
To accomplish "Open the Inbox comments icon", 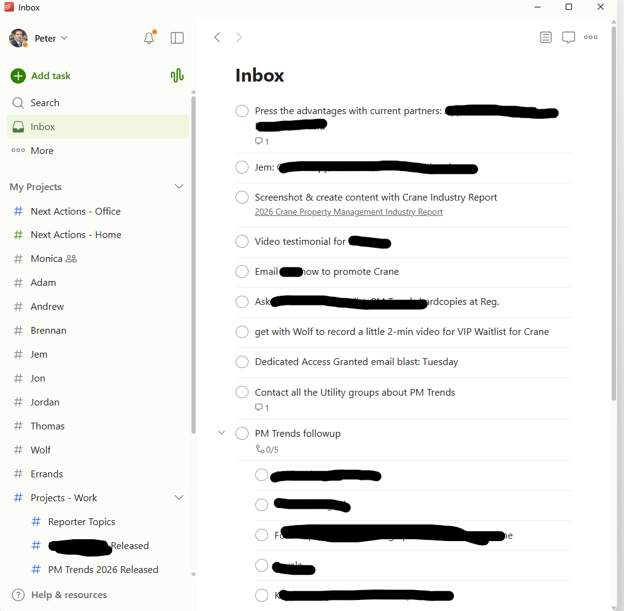I will point(568,37).
